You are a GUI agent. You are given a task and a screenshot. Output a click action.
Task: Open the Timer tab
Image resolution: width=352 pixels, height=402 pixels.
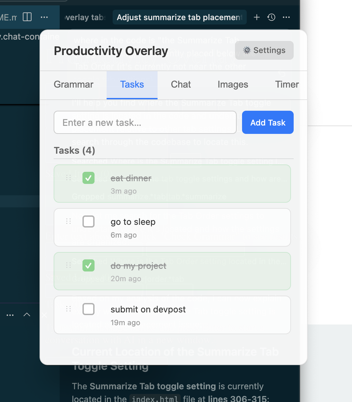click(287, 84)
